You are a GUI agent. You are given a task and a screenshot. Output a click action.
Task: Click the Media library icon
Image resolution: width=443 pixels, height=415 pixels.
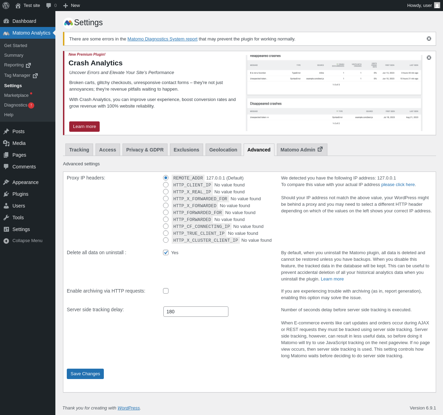click(x=6, y=143)
